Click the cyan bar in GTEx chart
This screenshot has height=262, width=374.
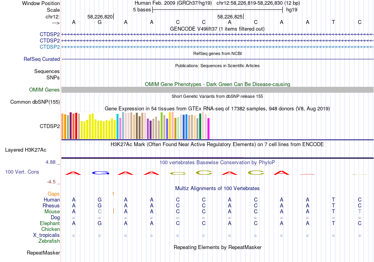click(117, 126)
